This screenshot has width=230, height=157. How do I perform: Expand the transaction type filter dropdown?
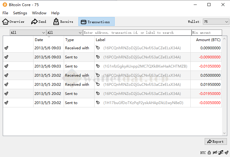pos(64,33)
